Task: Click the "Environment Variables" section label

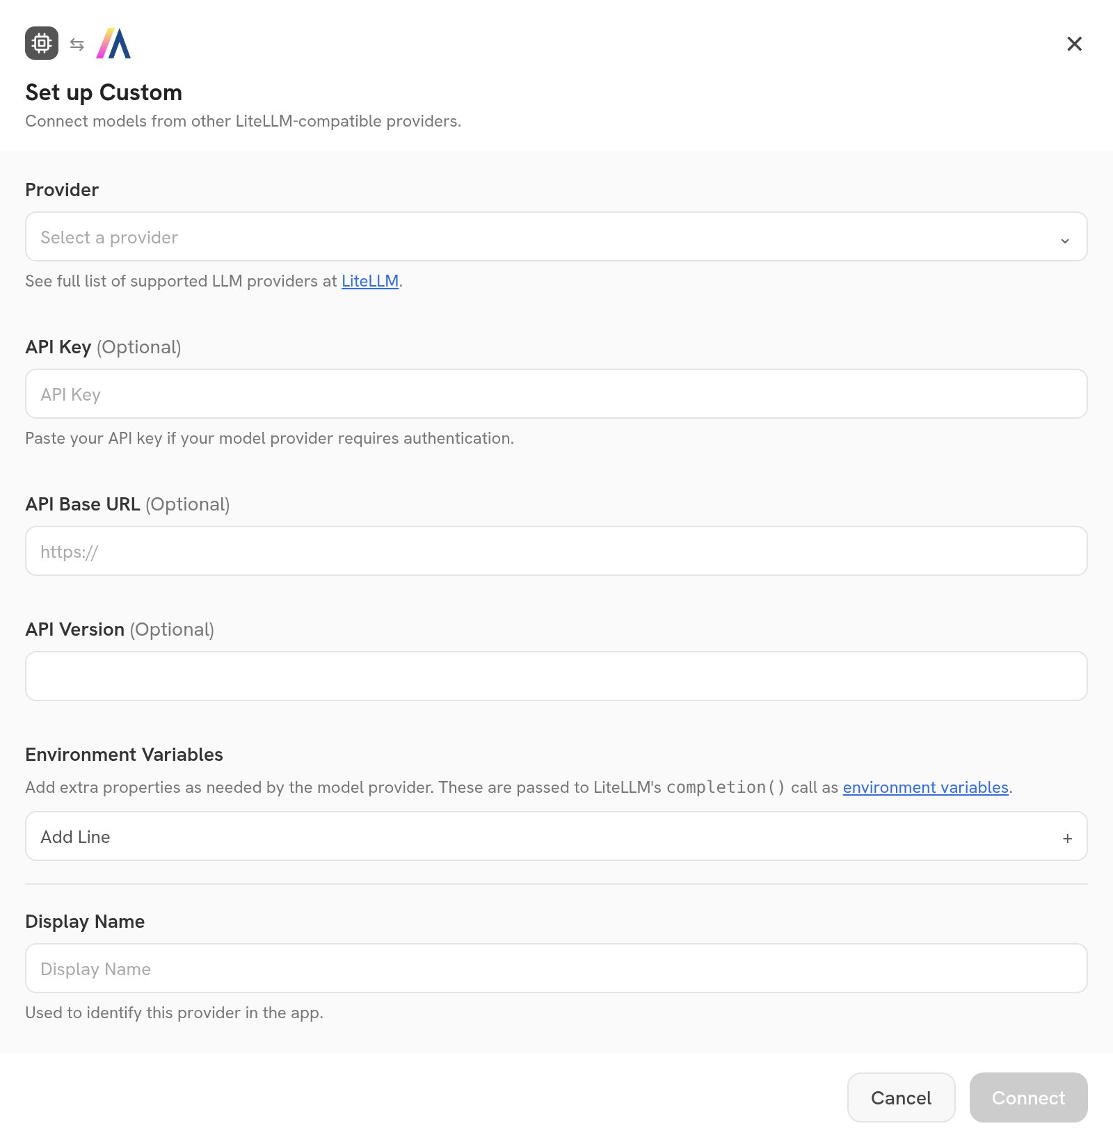Action: tap(124, 755)
